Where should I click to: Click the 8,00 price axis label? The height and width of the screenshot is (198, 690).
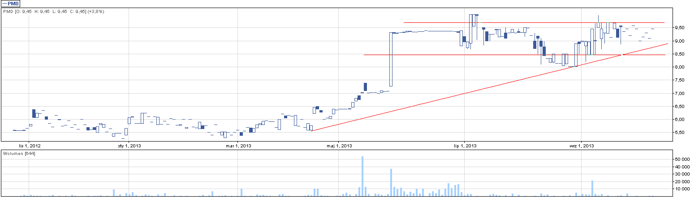(x=680, y=67)
